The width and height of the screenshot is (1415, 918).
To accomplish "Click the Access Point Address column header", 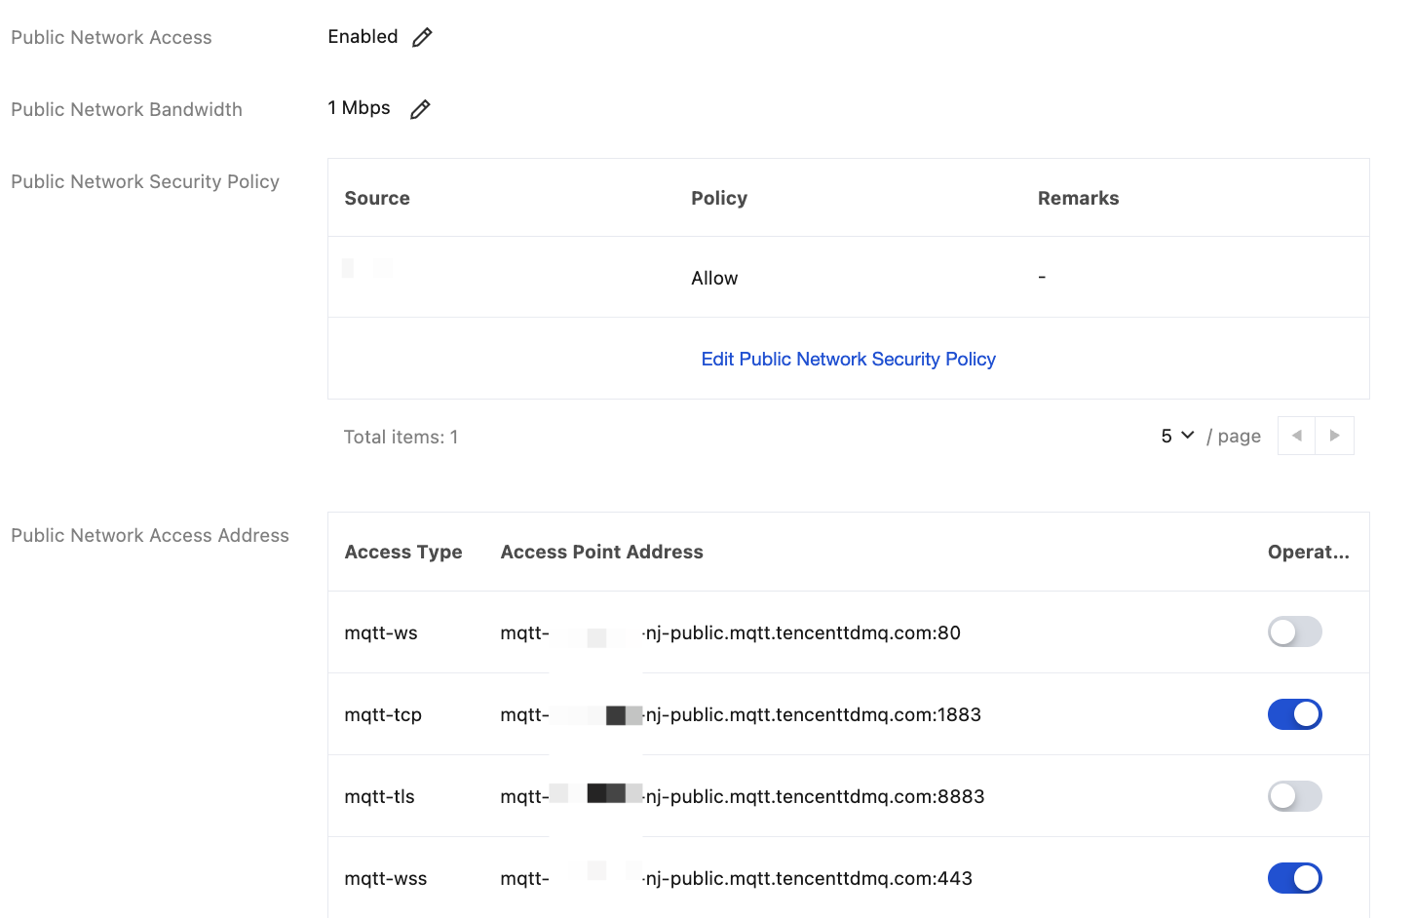I will tap(601, 553).
